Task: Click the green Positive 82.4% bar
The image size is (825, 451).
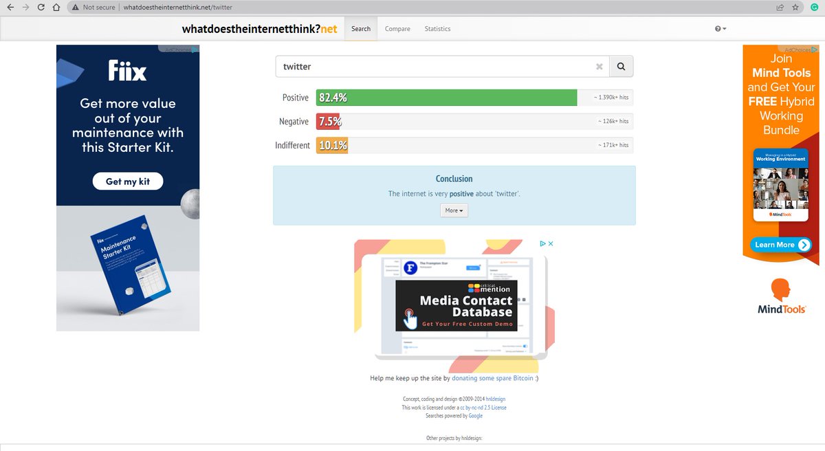Action: tap(446, 98)
